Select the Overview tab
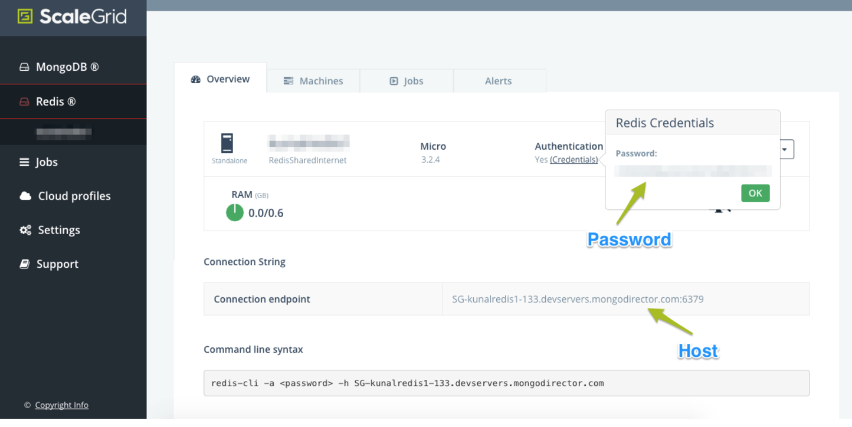Viewport: 852px width, 427px height. pos(221,79)
